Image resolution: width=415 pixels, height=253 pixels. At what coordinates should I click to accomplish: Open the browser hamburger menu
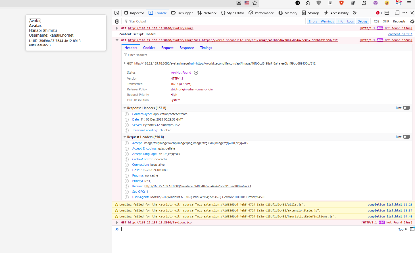click(x=409, y=3)
